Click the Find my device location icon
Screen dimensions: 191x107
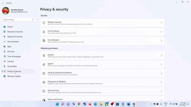pyautogui.click(x=44, y=32)
